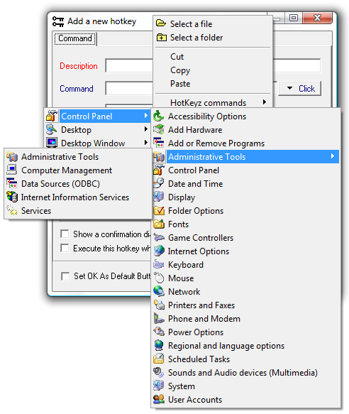Click the Power Options icon
The height and width of the screenshot is (414, 349).
(x=159, y=332)
